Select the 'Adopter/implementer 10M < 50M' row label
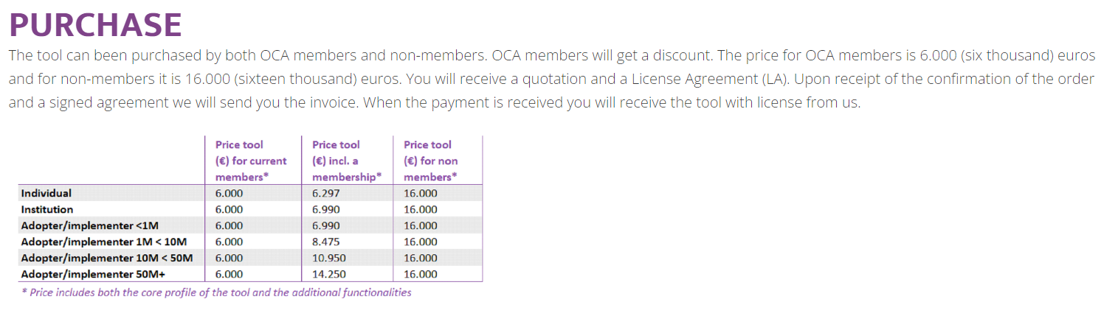The width and height of the screenshot is (1101, 313). [x=107, y=258]
